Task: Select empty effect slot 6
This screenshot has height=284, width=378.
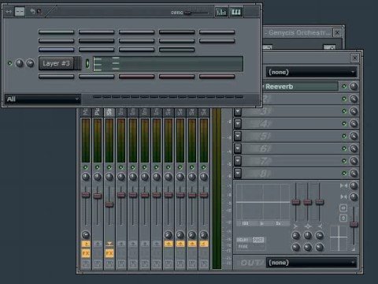Action: (290, 148)
